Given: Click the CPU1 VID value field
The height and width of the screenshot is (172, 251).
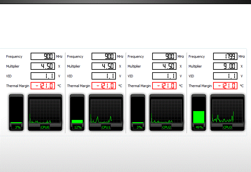Looking at the screenshot, I should (x=104, y=76).
